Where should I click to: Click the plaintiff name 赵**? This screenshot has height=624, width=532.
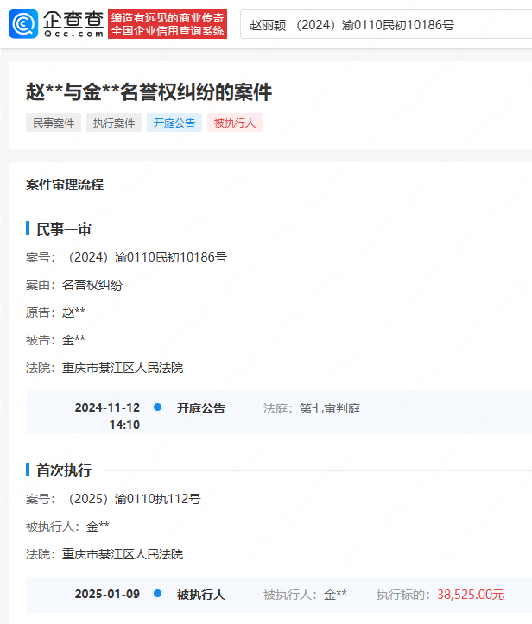click(73, 312)
